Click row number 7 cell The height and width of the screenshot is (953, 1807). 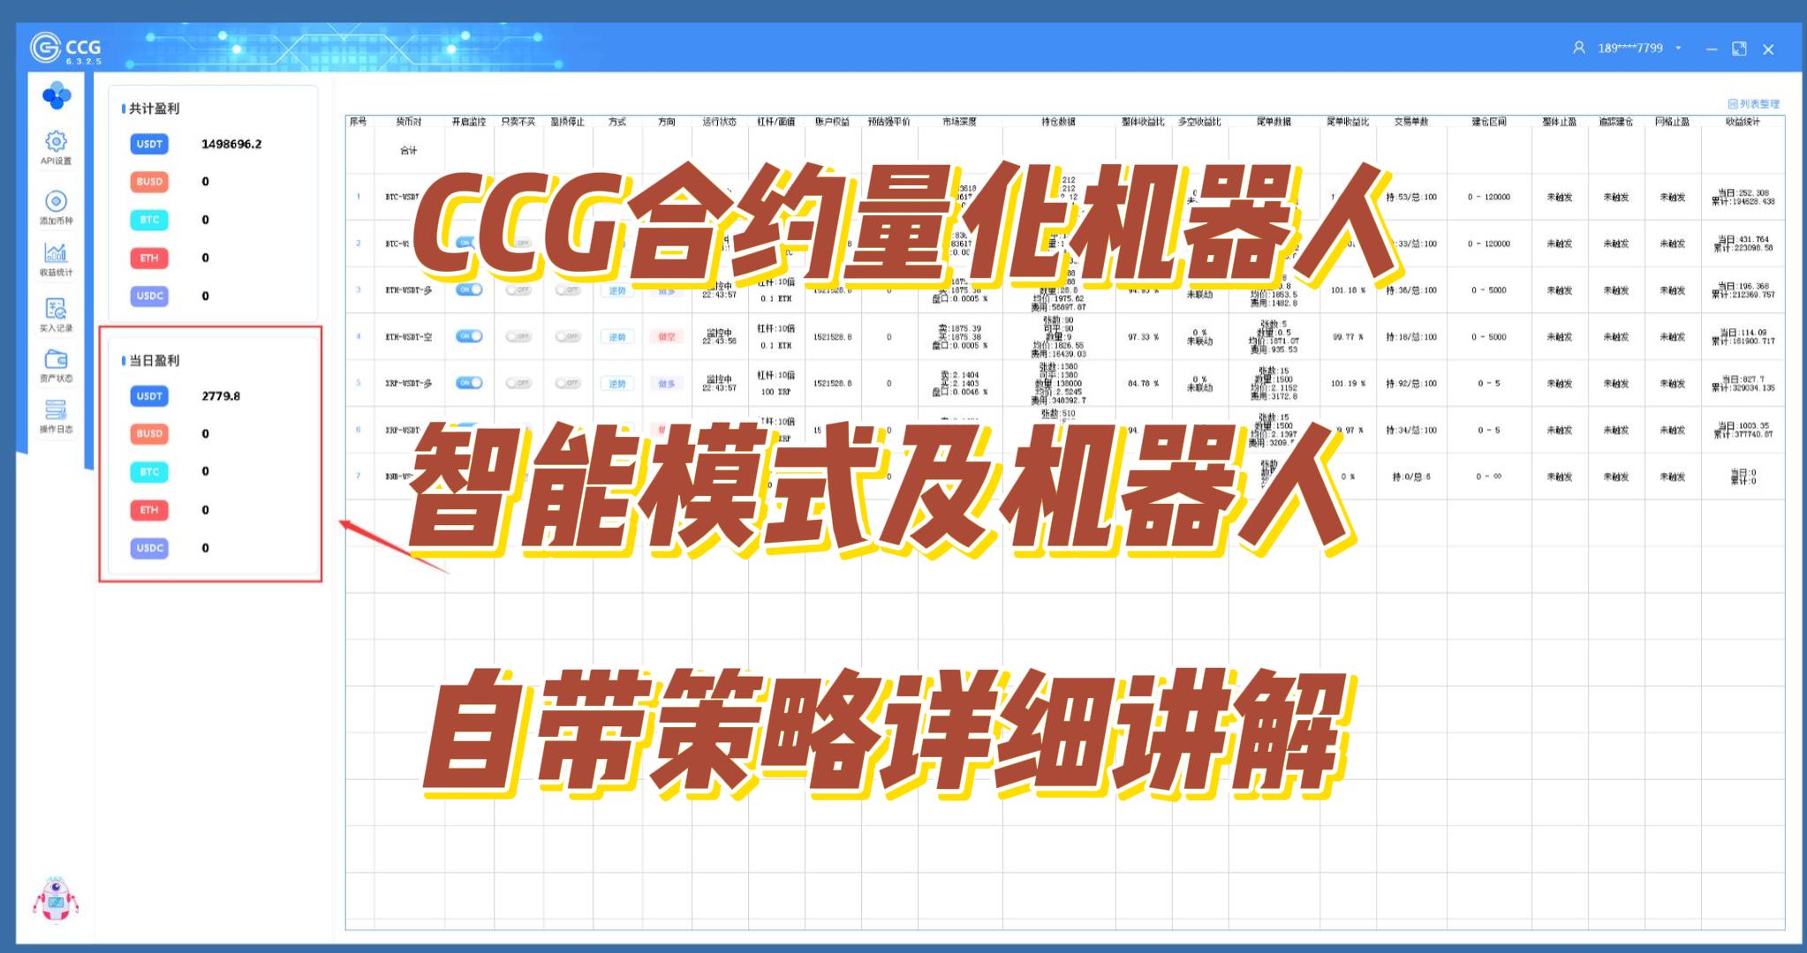click(x=359, y=476)
